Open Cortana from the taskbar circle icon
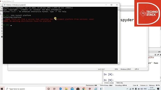The width and height of the screenshot is (161, 90). point(49,89)
